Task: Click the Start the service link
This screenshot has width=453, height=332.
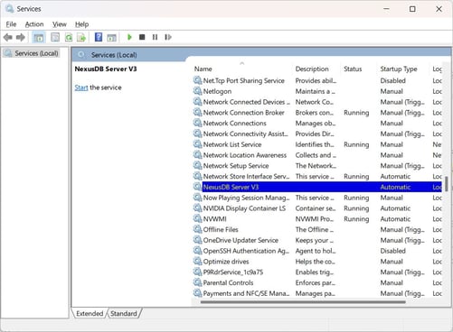Action: [x=81, y=88]
